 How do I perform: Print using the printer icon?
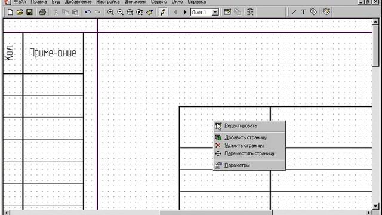[x=42, y=12]
